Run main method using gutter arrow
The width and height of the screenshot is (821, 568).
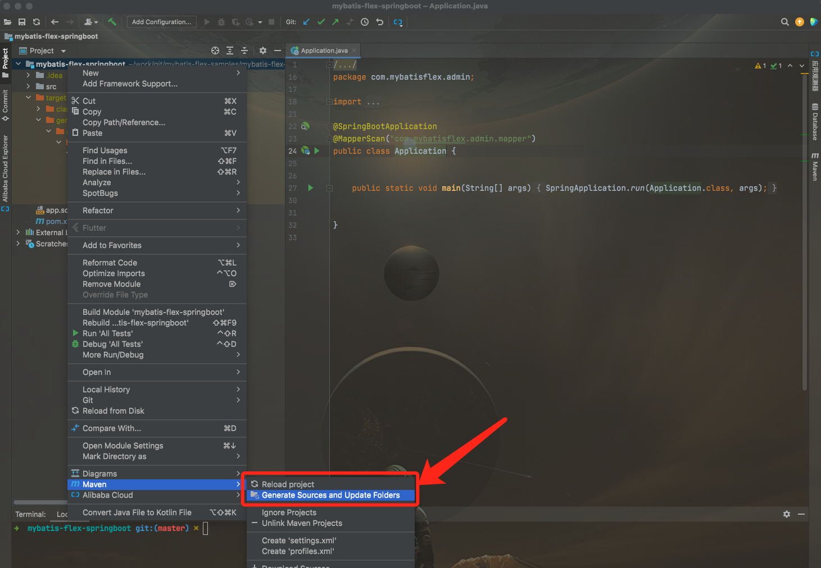click(311, 188)
